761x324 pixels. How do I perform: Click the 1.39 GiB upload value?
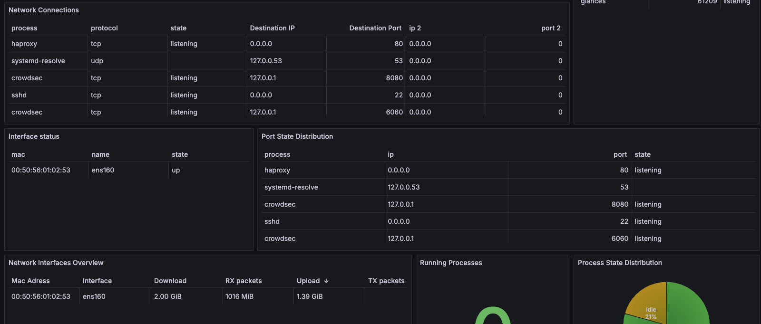[x=310, y=296]
